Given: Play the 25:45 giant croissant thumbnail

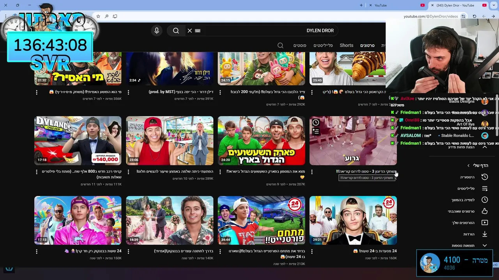Looking at the screenshot, I should [x=347, y=68].
